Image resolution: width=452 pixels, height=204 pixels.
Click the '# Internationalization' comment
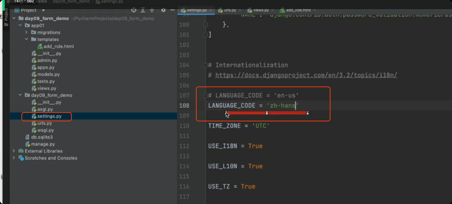pos(248,65)
